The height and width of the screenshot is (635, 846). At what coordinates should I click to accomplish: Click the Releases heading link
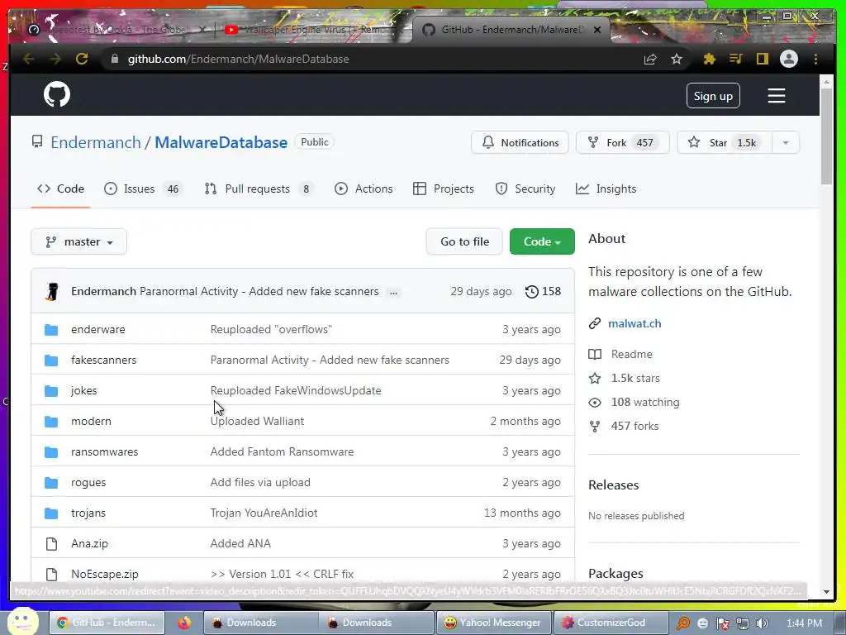coord(613,485)
